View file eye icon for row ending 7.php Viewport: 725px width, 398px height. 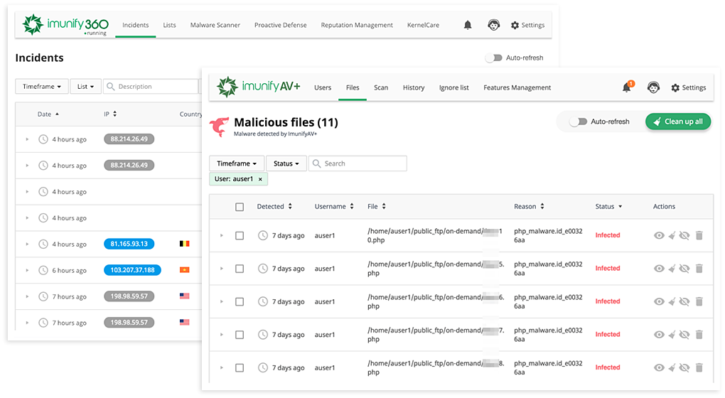coord(659,335)
